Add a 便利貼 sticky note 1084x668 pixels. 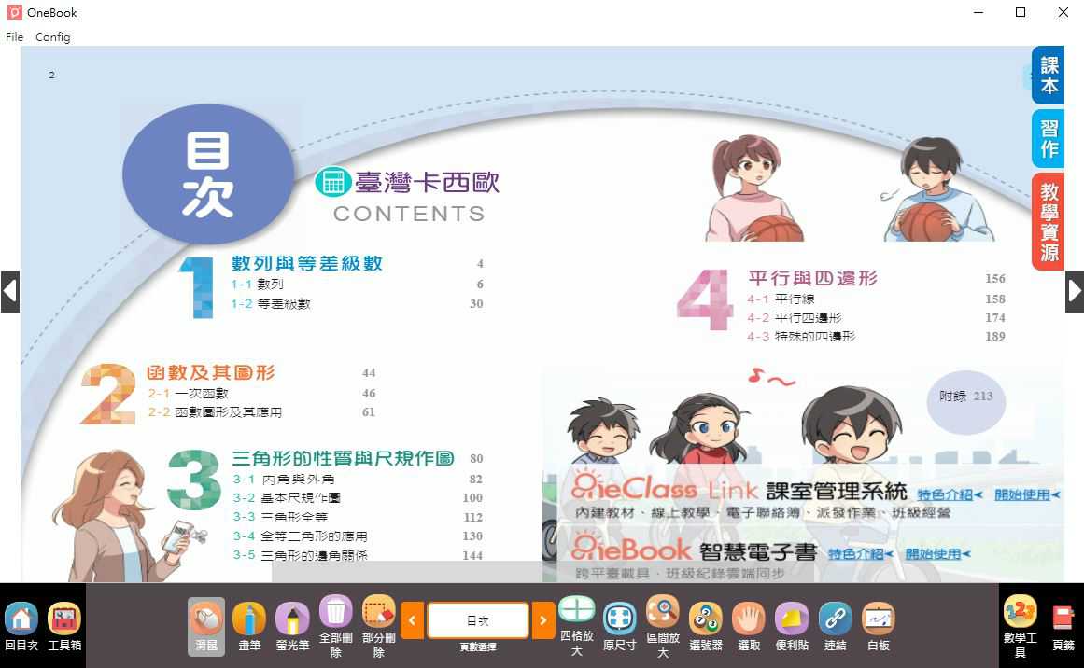(793, 627)
